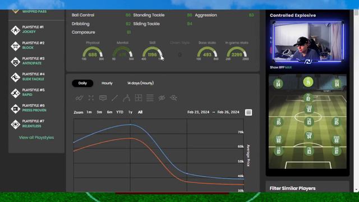Click the Feb 23, 2024 start date field

click(x=198, y=112)
